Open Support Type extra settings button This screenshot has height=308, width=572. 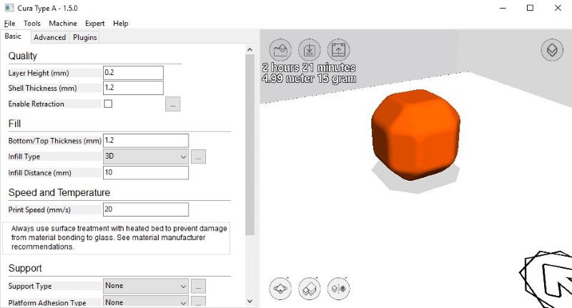pyautogui.click(x=198, y=286)
